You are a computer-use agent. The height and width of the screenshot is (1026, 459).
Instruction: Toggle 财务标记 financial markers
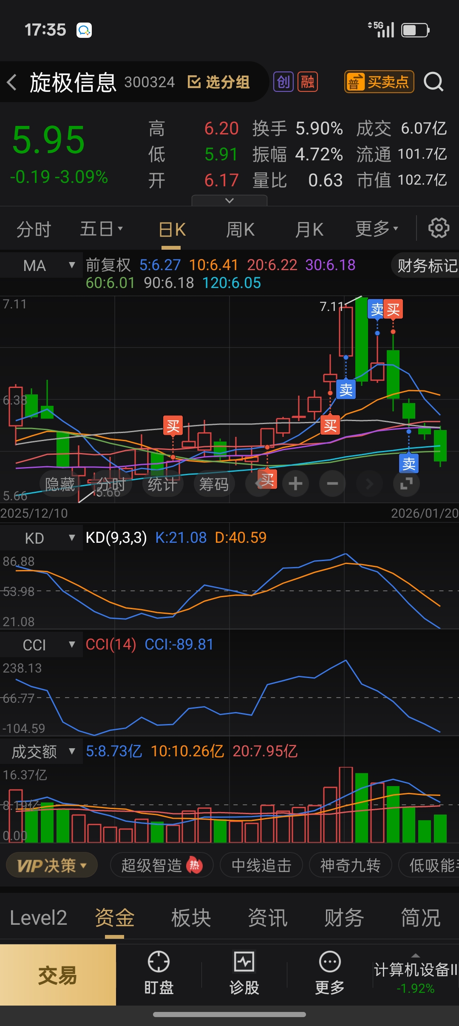[426, 265]
